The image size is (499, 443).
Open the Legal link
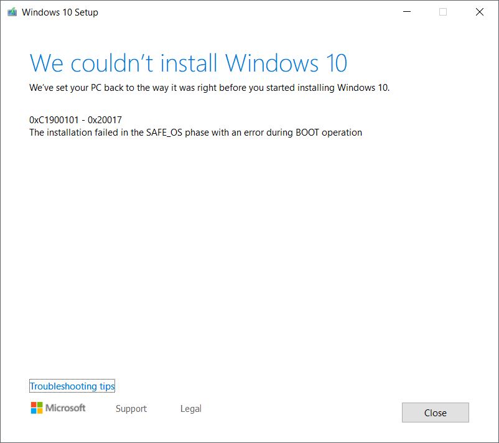click(x=190, y=409)
